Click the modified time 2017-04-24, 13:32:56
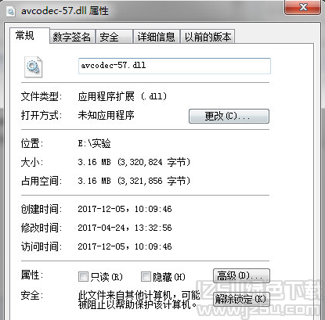The width and height of the screenshot is (325, 320). pos(125,228)
